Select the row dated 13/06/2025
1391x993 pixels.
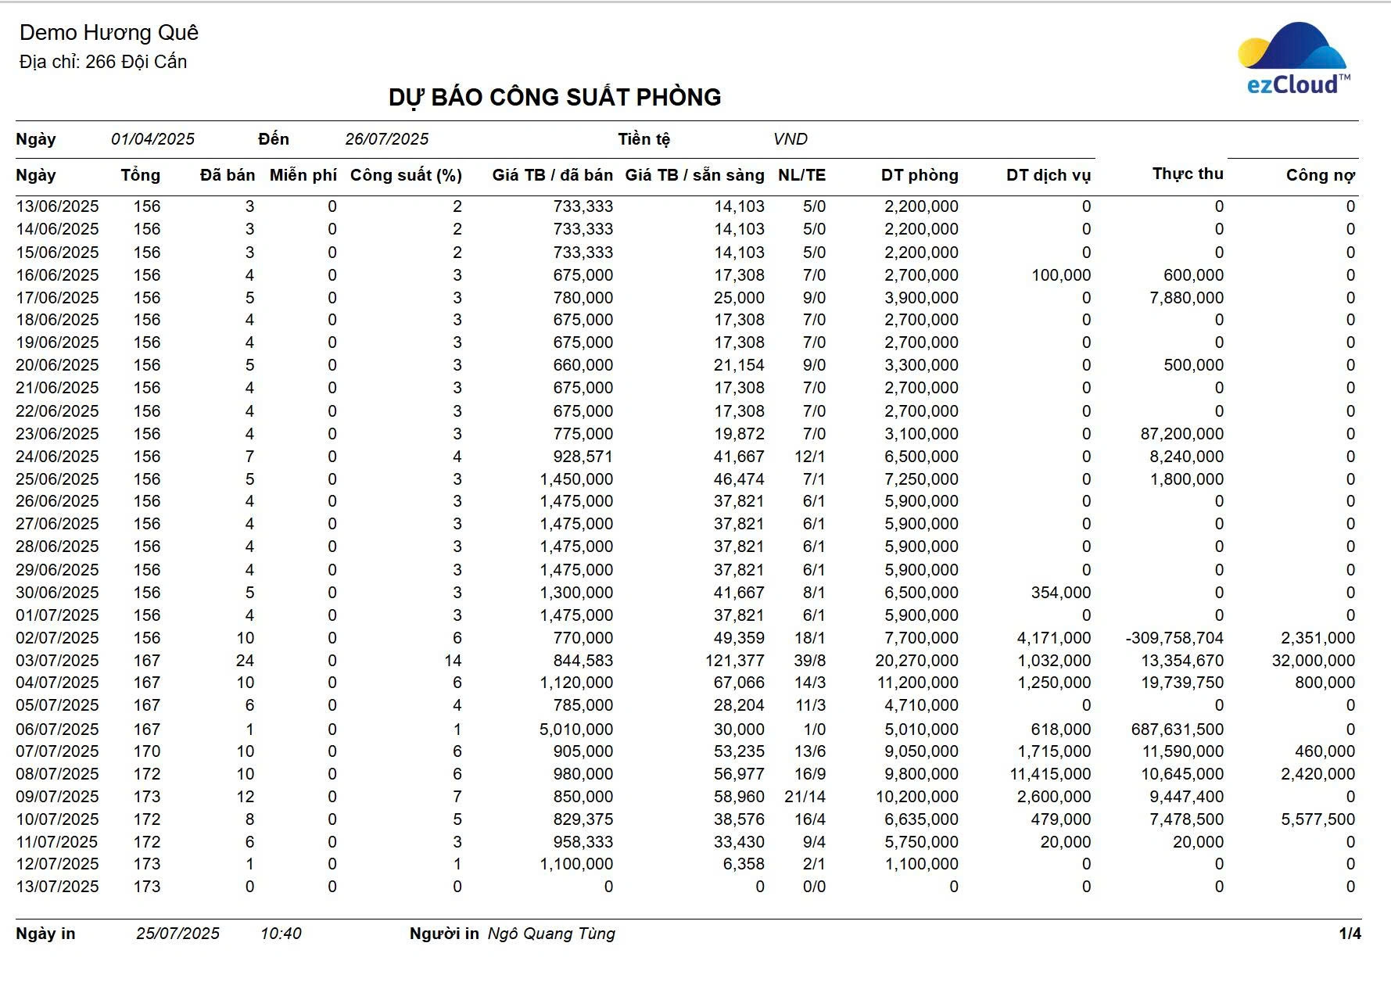pos(686,206)
